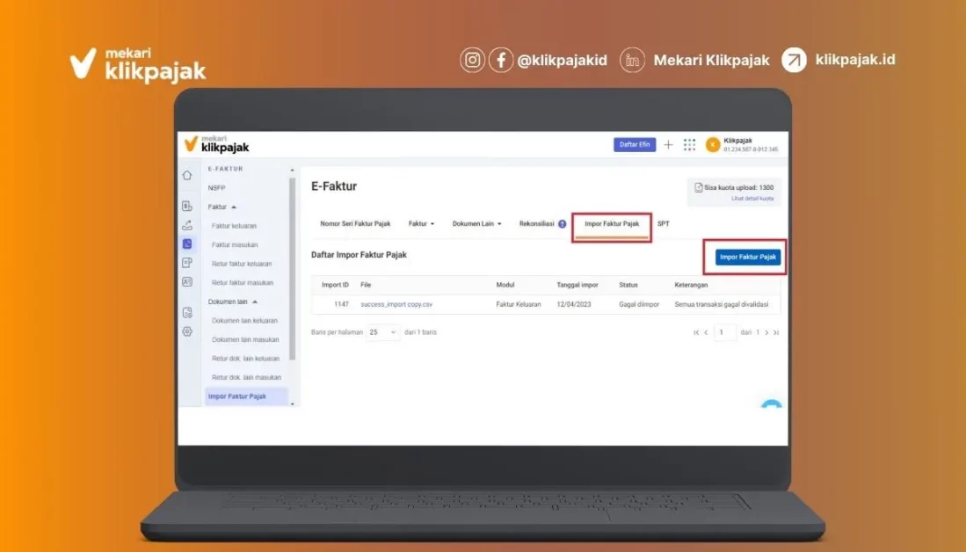Open the document-with-gear sidebar icon

[187, 312]
